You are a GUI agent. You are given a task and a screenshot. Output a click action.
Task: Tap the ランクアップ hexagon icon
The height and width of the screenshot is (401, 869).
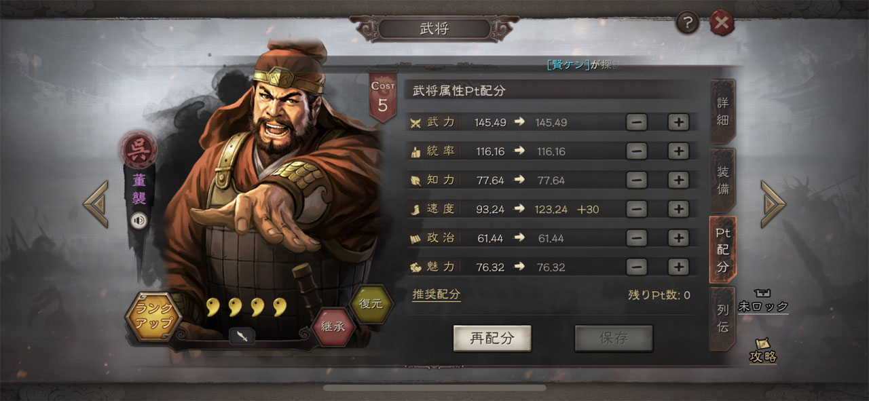click(153, 315)
